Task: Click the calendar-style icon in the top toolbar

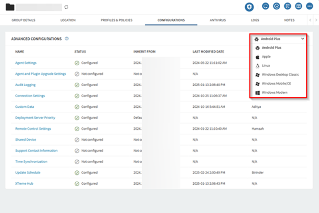Action: pos(298,6)
